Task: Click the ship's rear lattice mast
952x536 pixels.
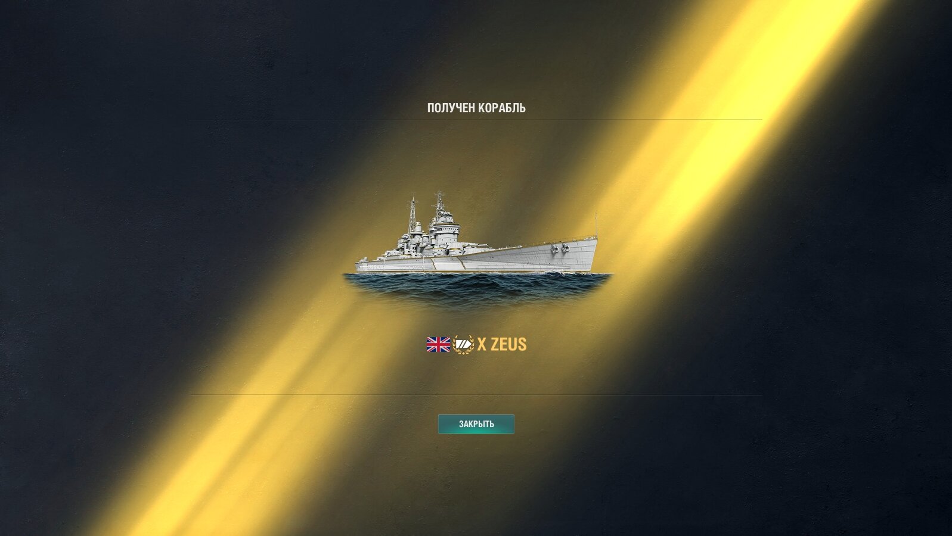Action: pos(412,214)
